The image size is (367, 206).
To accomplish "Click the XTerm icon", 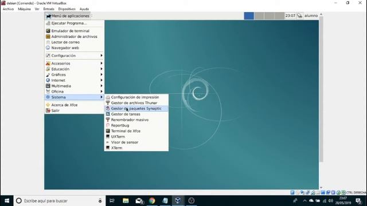I will coord(108,148).
